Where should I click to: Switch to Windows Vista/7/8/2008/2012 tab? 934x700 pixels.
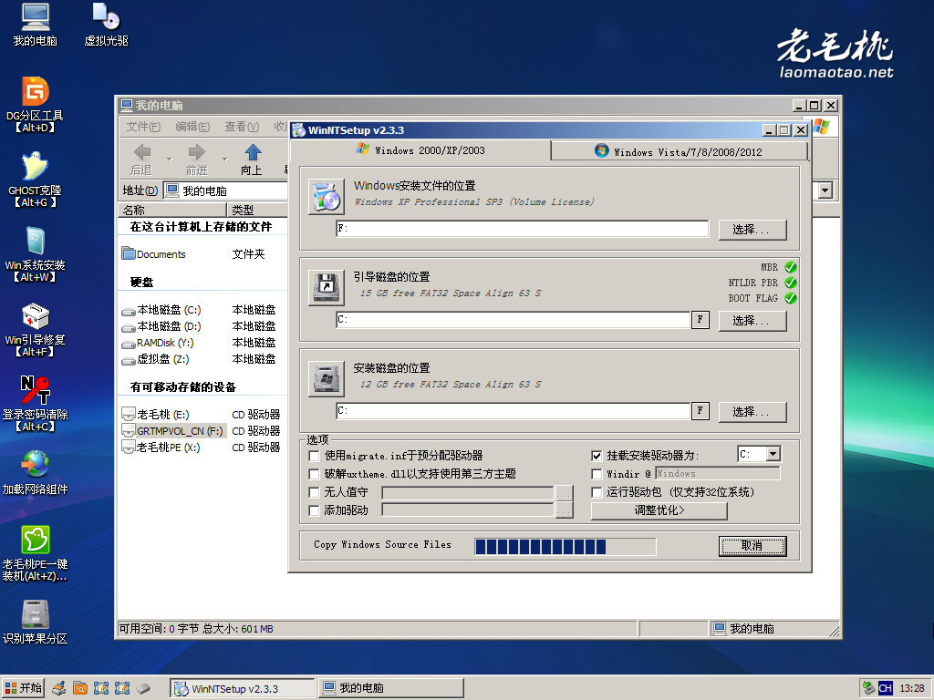point(679,152)
